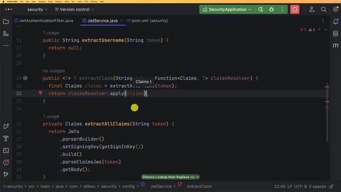Viewport: 341px width, 192px height.
Task: Open the Terminal tool window
Action: [6, 150]
